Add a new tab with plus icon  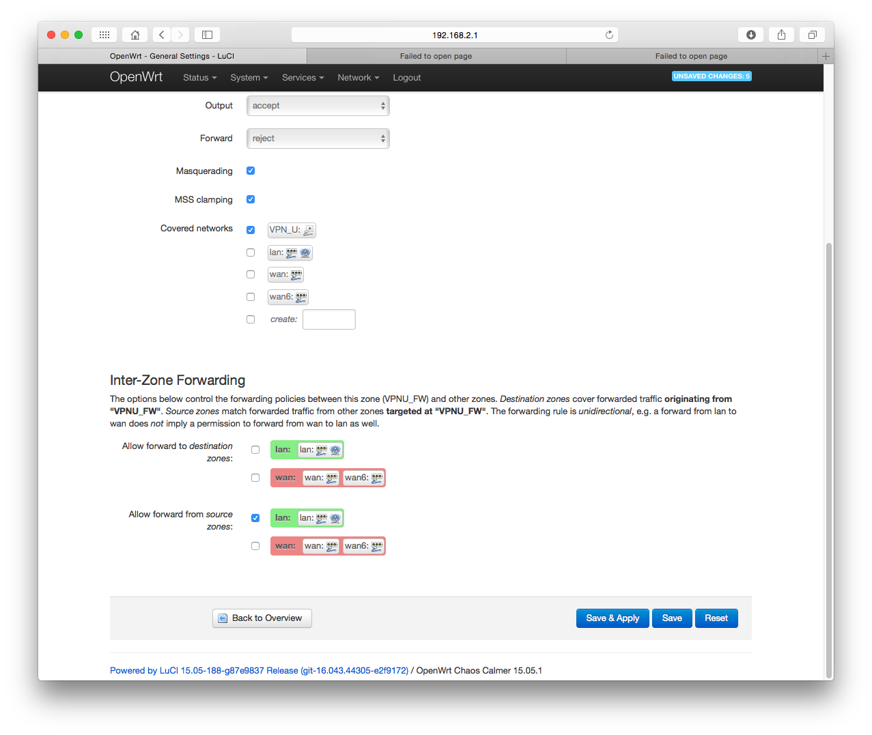[x=826, y=56]
